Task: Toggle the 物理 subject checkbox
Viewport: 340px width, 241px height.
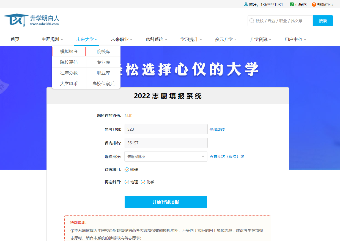Action: tap(127, 170)
